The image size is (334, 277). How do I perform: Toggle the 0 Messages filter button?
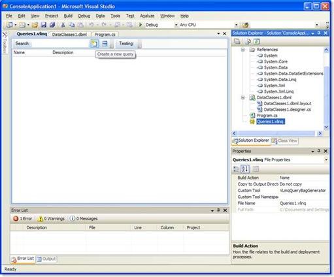(x=84, y=218)
